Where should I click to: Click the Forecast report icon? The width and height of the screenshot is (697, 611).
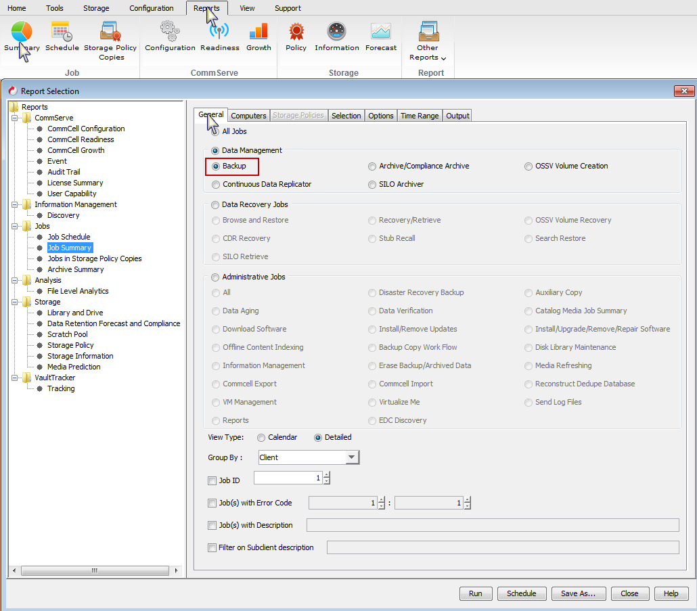pyautogui.click(x=381, y=32)
